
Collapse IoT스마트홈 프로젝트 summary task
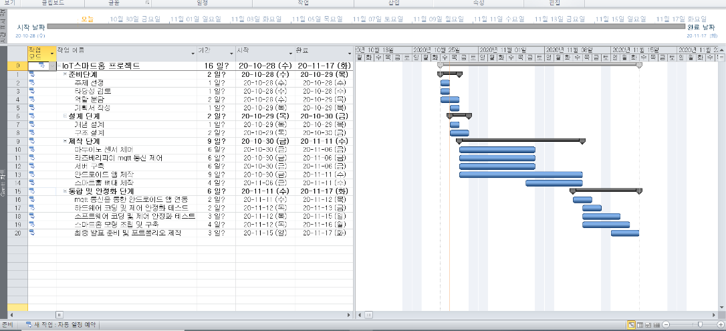pos(59,66)
